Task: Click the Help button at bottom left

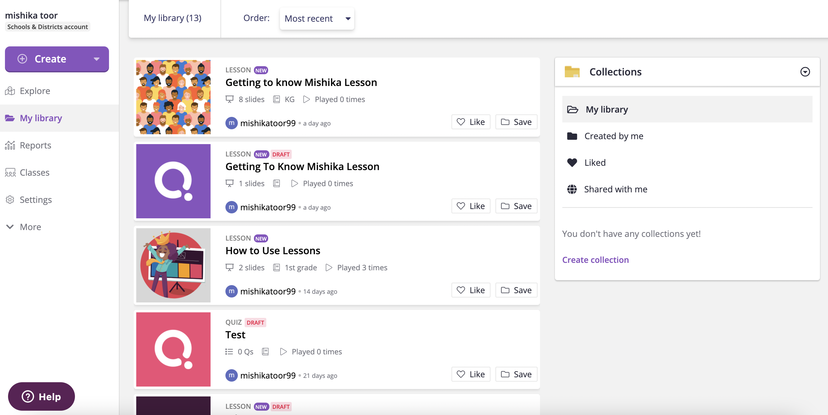Action: (x=41, y=396)
